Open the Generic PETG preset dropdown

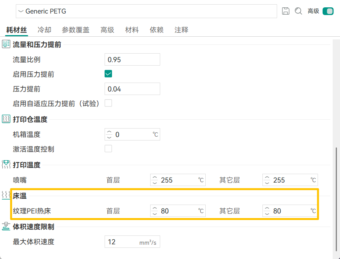point(146,11)
